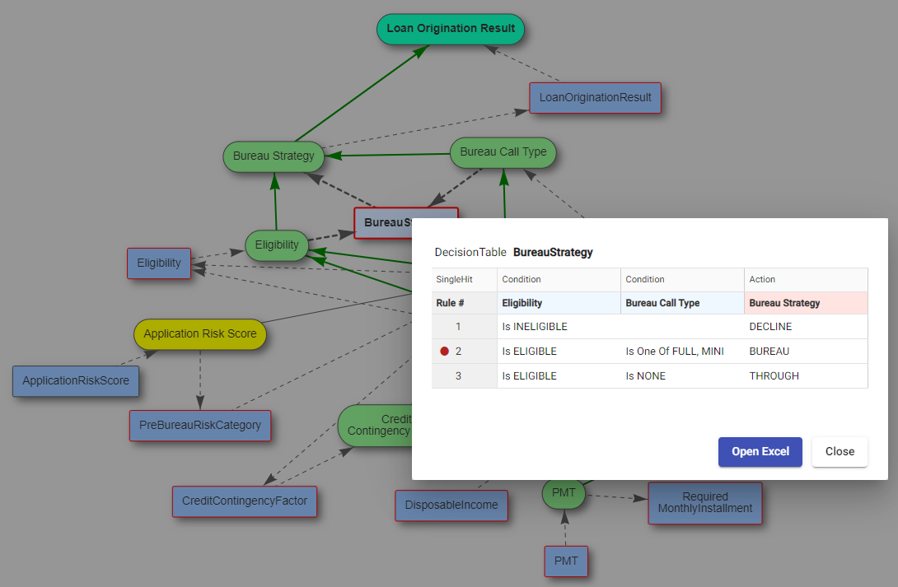
Task: Select the green Eligibility decision node
Action: 276,245
